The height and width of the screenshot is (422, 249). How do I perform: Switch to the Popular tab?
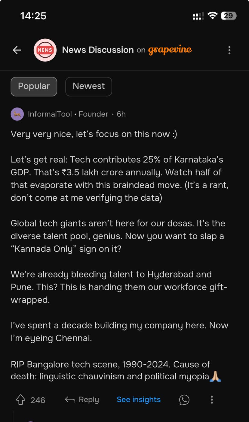[34, 87]
